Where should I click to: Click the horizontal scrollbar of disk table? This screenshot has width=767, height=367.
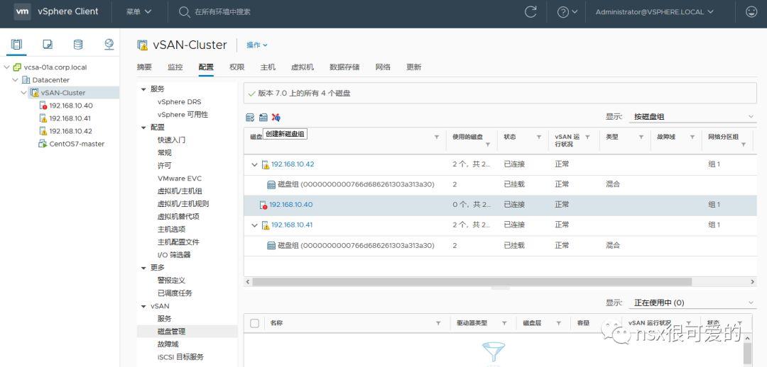472,281
